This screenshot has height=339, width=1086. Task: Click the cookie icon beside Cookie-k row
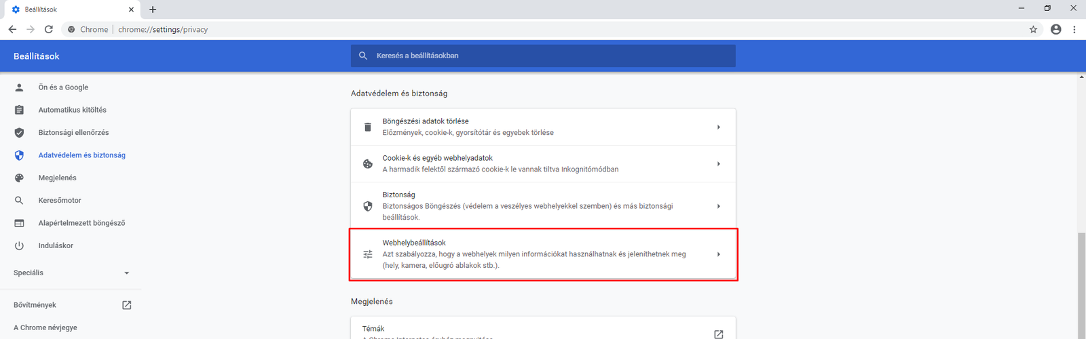368,163
